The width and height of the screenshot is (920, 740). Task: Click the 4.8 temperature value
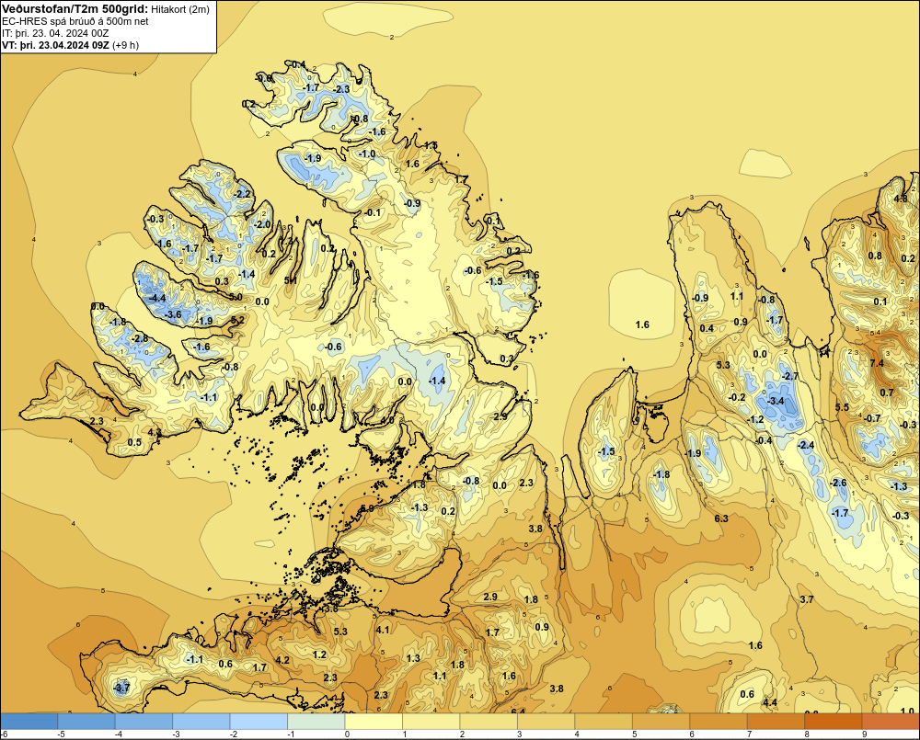point(901,199)
